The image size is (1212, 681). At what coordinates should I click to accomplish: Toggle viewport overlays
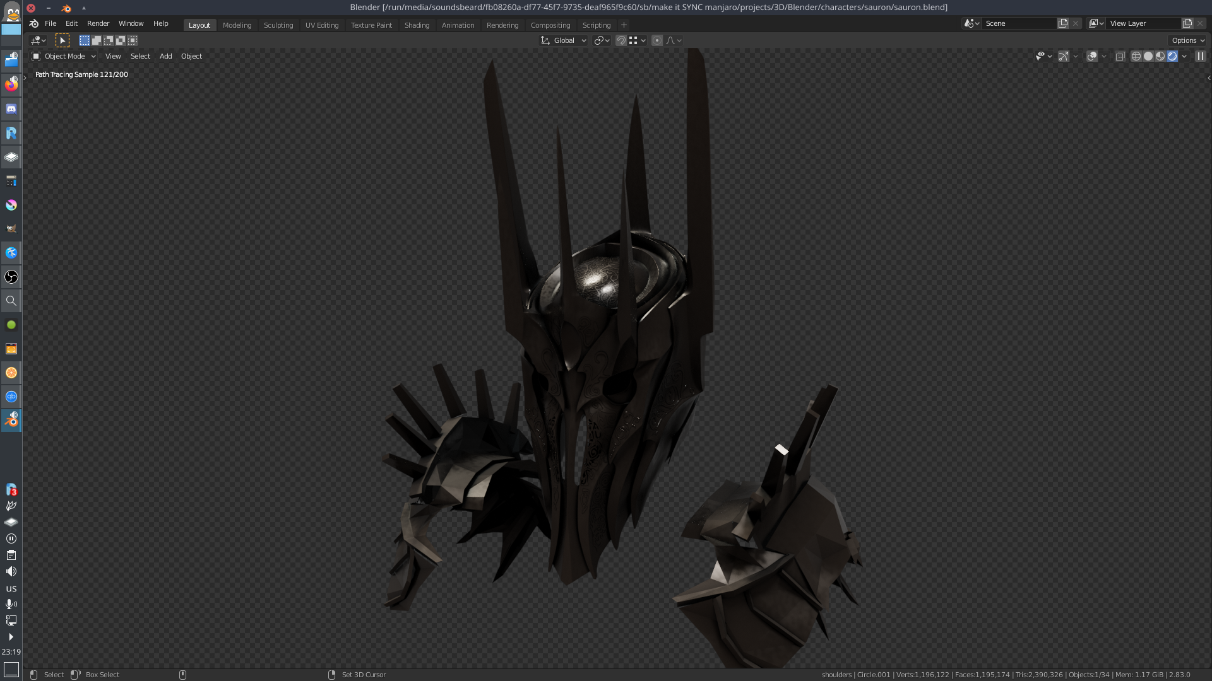[1092, 56]
